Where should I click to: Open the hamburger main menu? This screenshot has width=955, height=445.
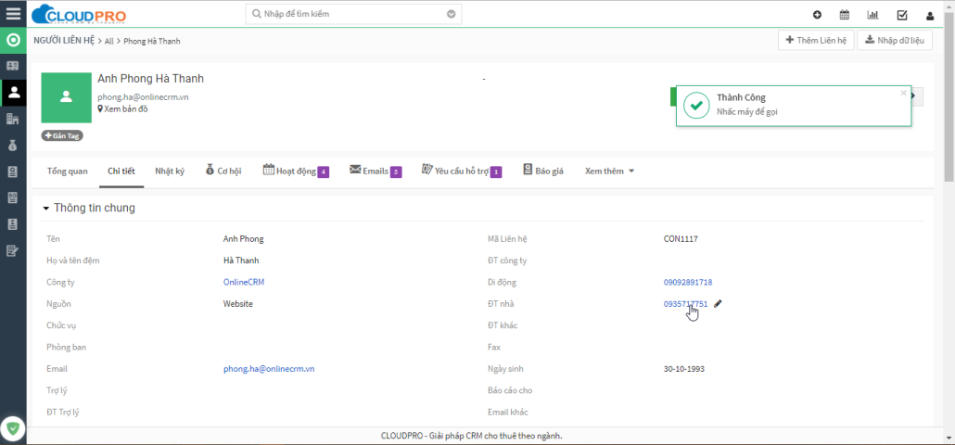pos(13,14)
